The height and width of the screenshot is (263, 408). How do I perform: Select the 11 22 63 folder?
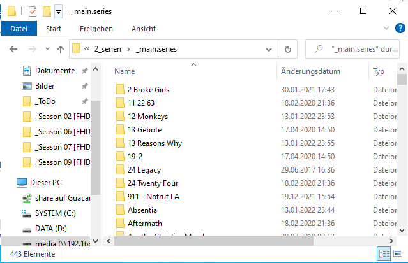point(141,103)
